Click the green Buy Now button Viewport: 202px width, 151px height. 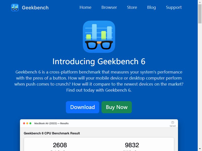pos(117,107)
